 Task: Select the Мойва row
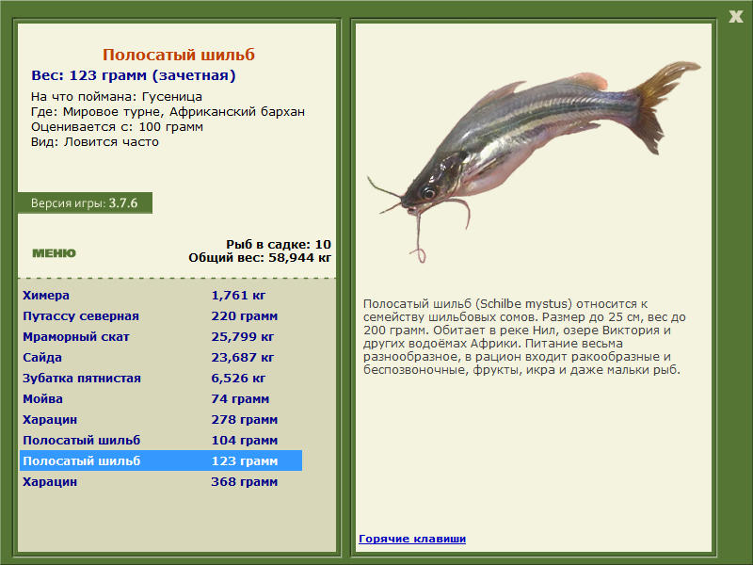pyautogui.click(x=161, y=398)
